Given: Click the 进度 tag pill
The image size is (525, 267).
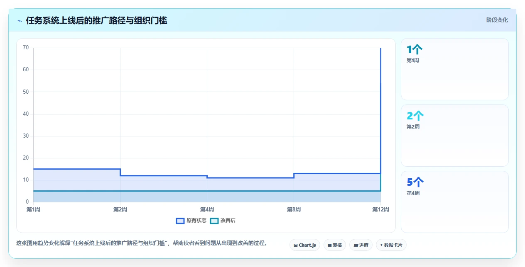Looking at the screenshot, I should pos(361,245).
